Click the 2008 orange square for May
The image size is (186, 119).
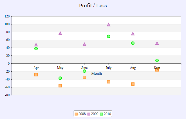coord(60,86)
